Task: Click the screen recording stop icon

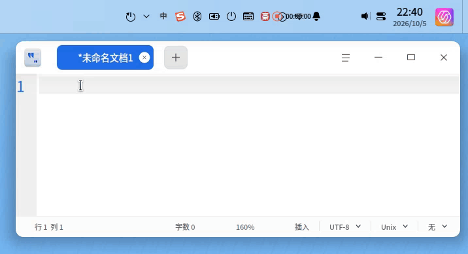Action: 277,16
